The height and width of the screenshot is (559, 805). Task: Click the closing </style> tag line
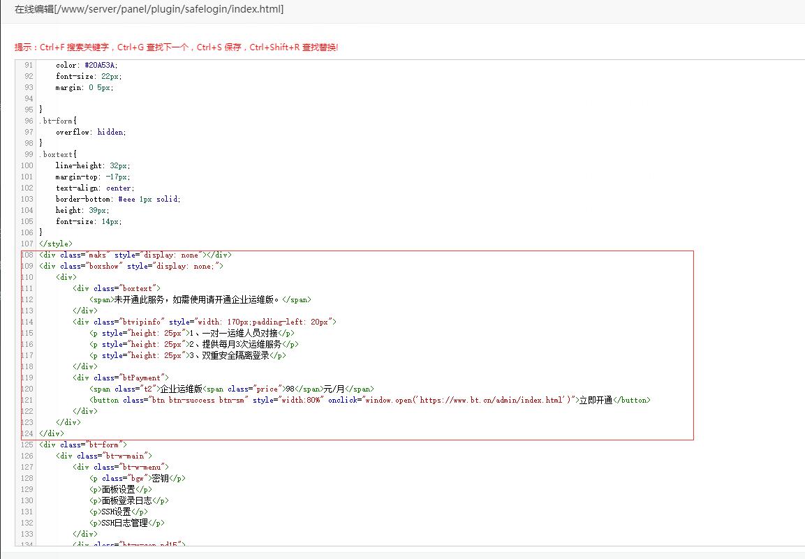coord(56,244)
